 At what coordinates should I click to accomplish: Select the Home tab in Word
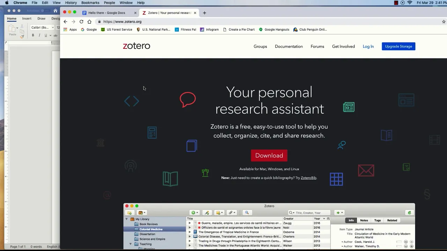click(12, 18)
